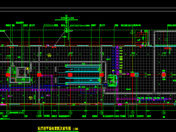Screen dimensions: 176x132
Task: Click the axis bubble numbered 15
Action: click(x=70, y=113)
